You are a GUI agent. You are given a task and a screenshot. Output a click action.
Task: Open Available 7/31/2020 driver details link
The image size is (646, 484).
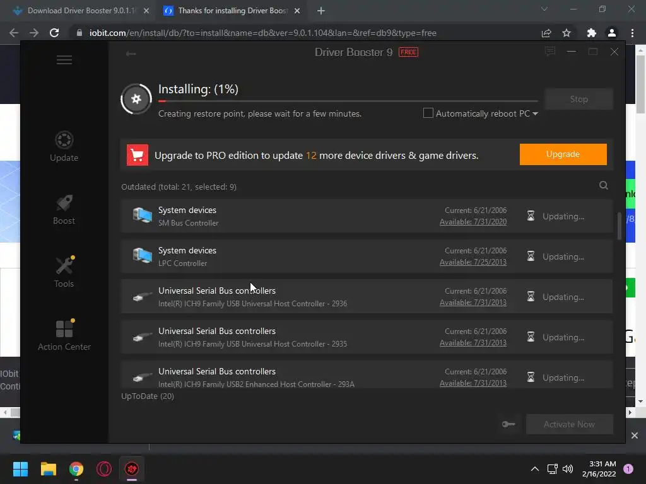click(473, 222)
